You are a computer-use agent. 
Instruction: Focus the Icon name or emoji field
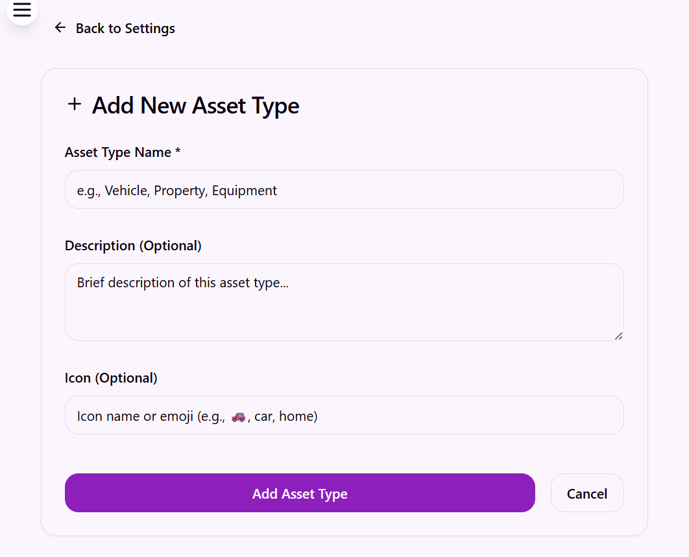(x=344, y=415)
